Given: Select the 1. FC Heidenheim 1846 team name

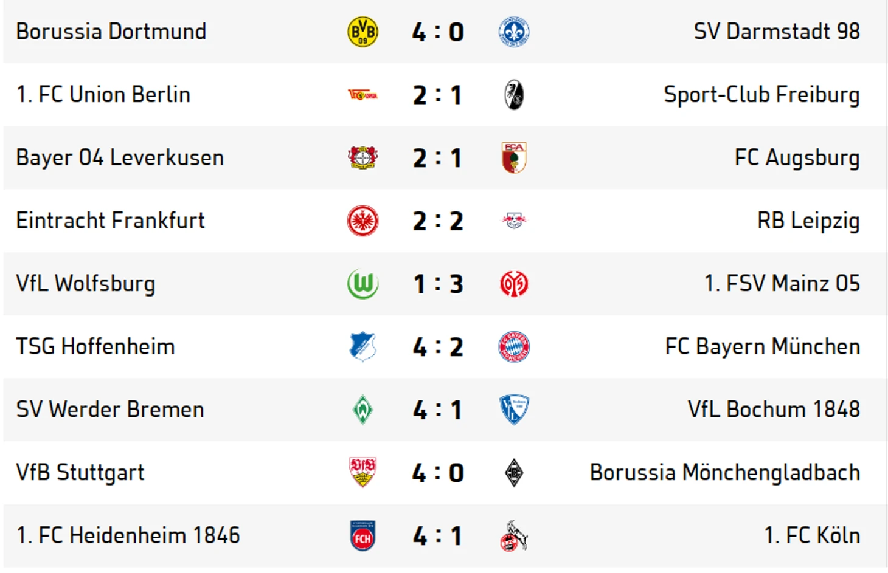Looking at the screenshot, I should tap(128, 535).
